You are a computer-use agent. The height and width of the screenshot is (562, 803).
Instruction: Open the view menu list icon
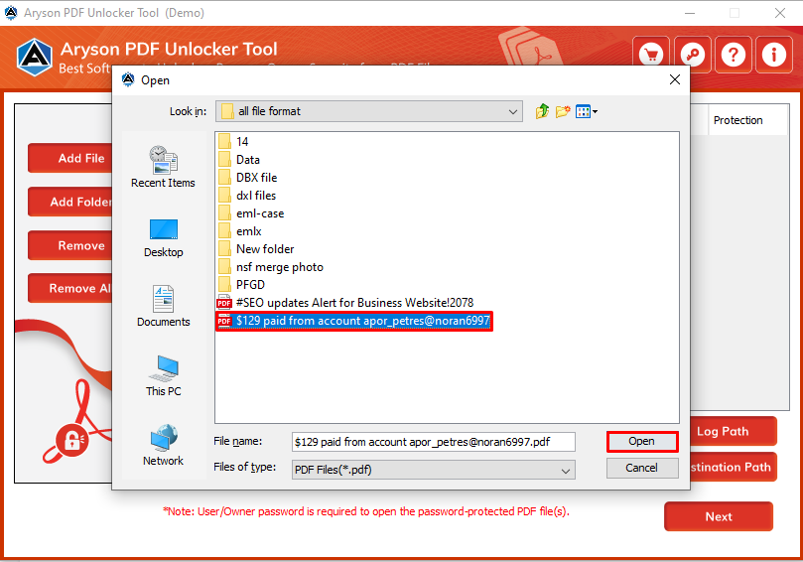click(587, 111)
